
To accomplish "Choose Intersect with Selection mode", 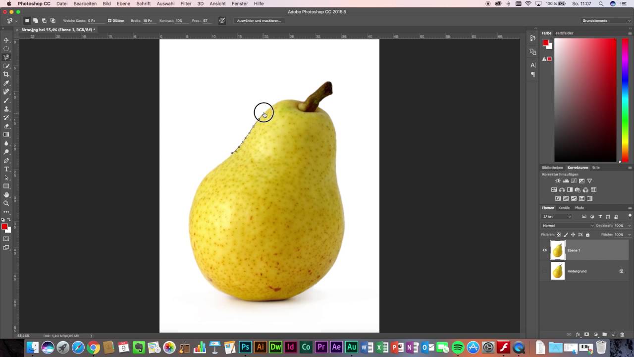I will click(53, 21).
